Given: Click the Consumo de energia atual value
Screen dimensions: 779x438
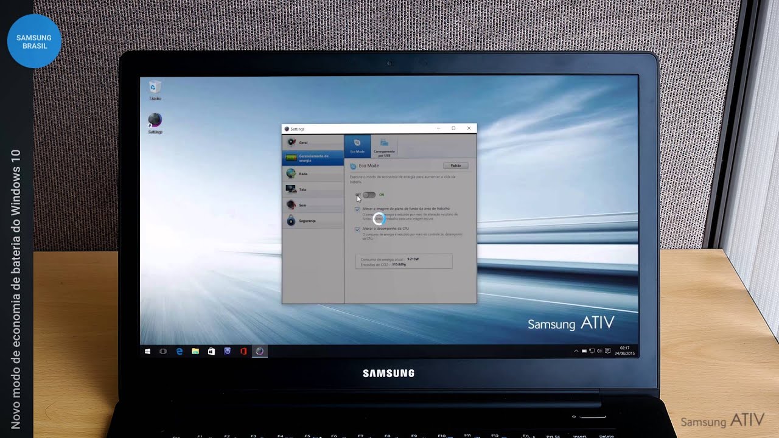Looking at the screenshot, I should [x=413, y=259].
